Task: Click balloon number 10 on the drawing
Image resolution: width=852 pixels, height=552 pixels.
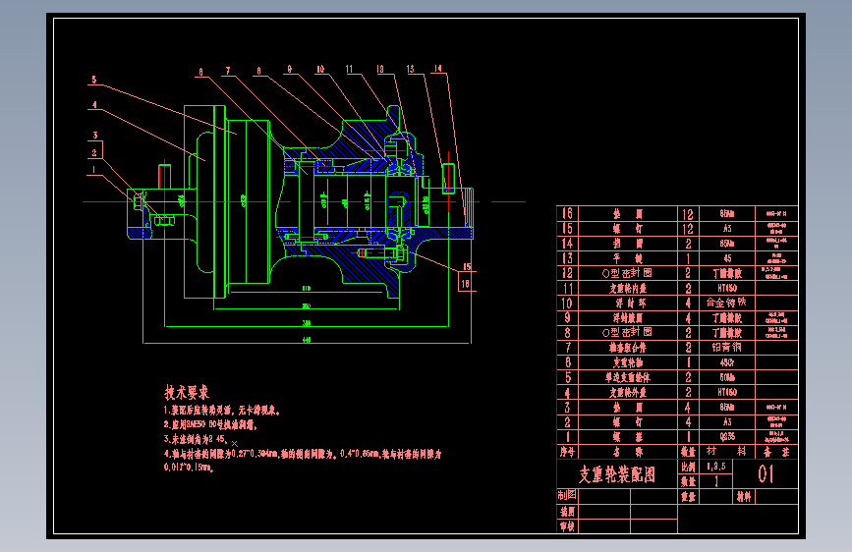Action: 320,69
